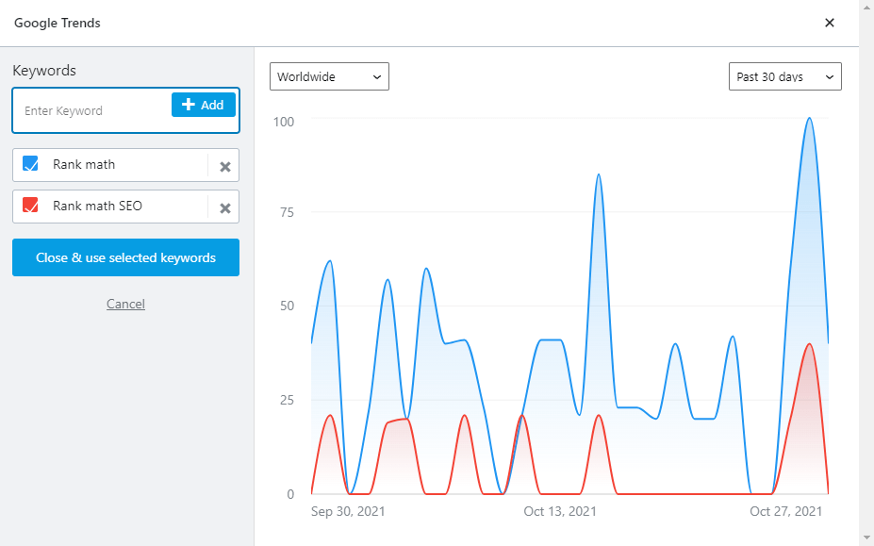The height and width of the screenshot is (546, 874).
Task: Click the 100 y-axis label
Action: [284, 122]
